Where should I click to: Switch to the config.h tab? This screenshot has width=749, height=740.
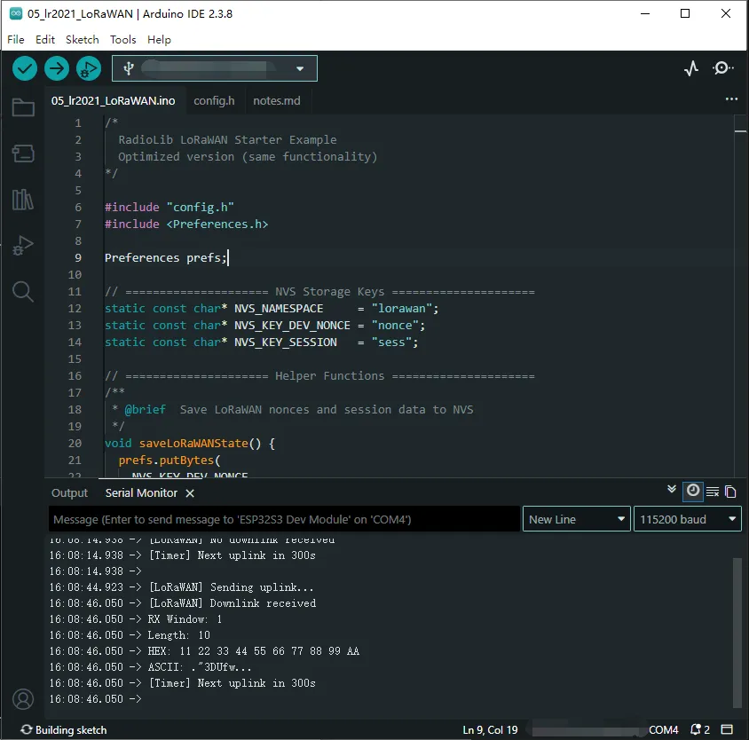pos(214,101)
